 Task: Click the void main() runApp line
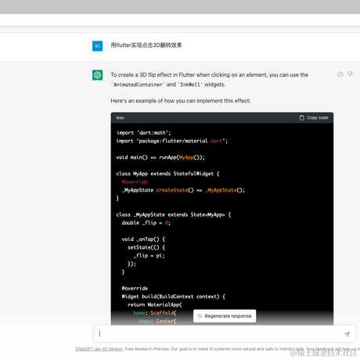(160, 157)
